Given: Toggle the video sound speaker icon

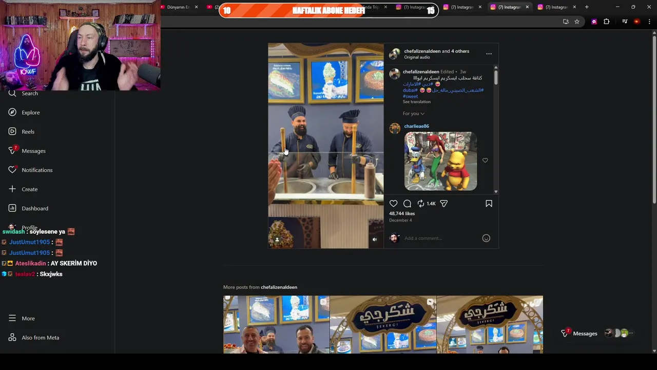Looking at the screenshot, I should coord(375,239).
